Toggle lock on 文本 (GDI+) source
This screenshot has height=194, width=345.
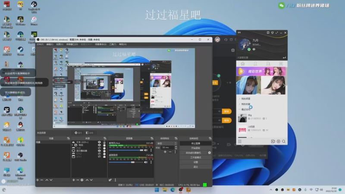click(104, 142)
